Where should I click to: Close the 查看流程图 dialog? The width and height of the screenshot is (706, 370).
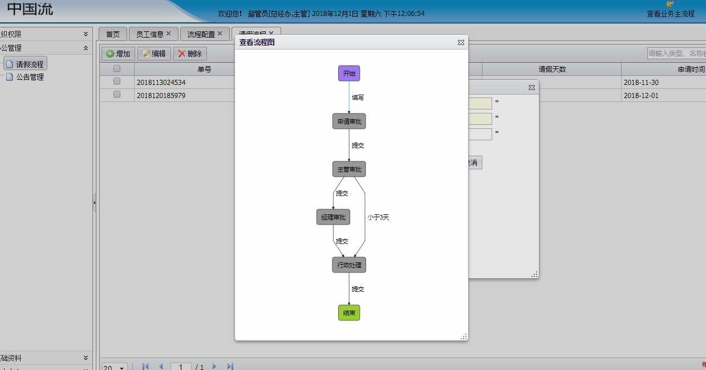coord(461,42)
